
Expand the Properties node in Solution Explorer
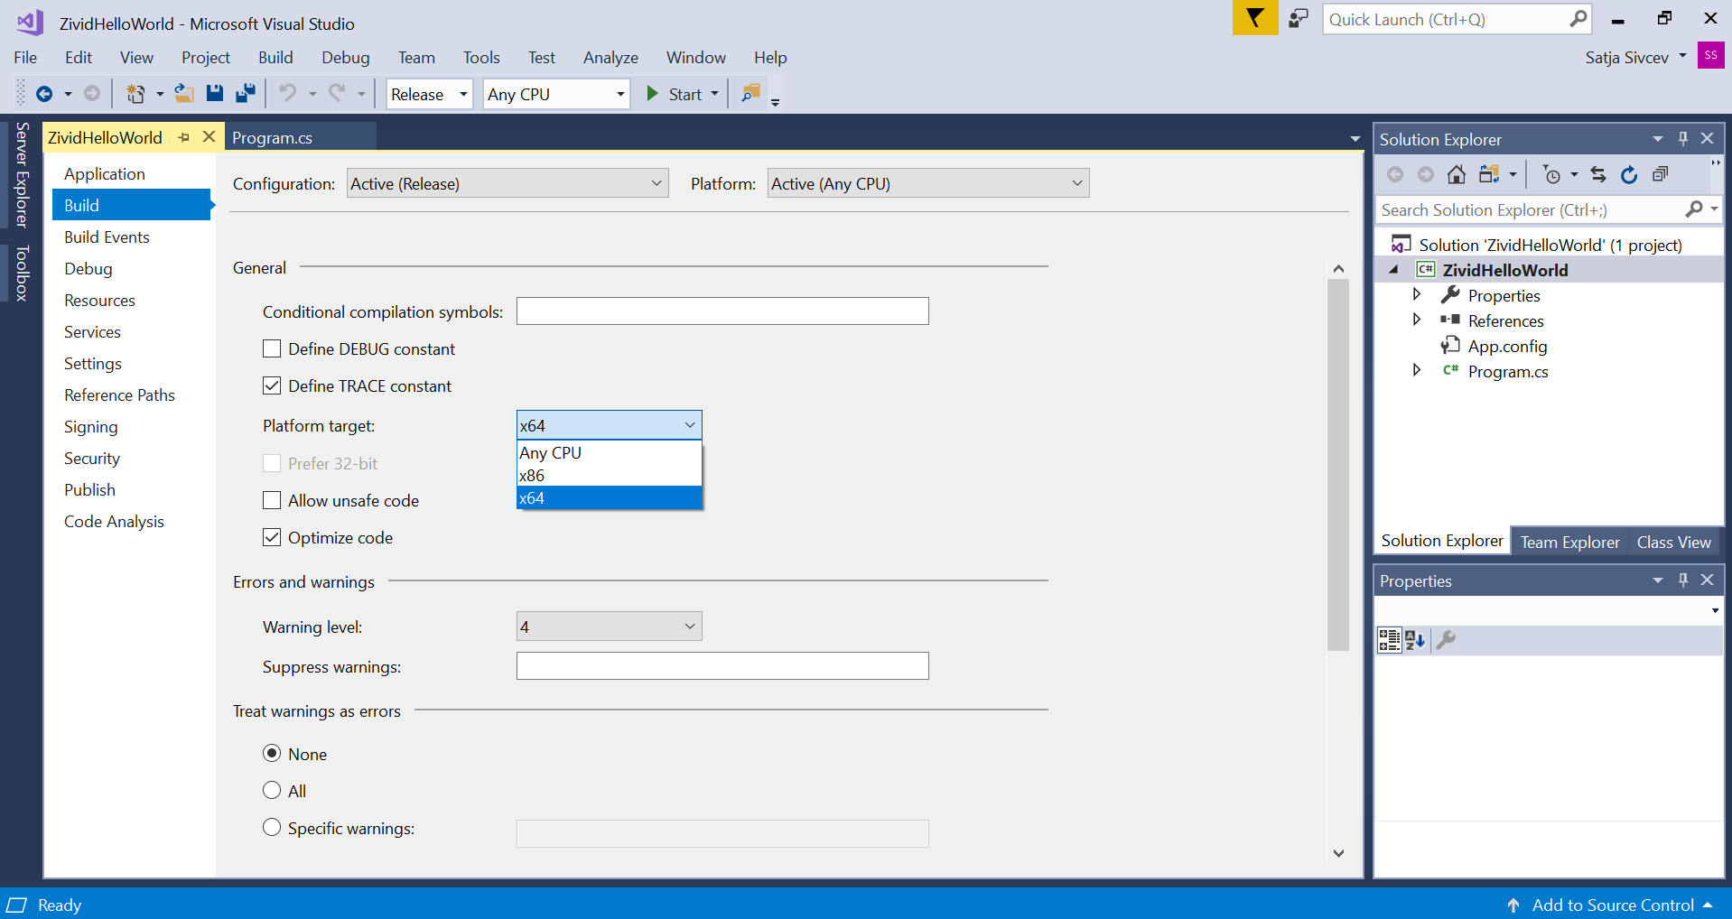click(x=1417, y=294)
